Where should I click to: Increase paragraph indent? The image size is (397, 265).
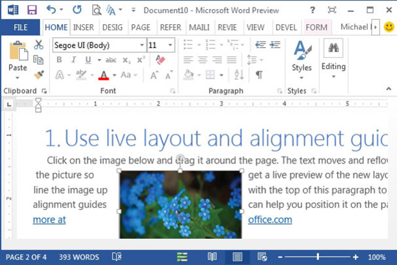[x=275, y=45]
